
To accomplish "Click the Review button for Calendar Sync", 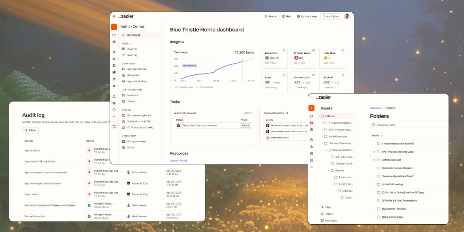I will 246,125.
